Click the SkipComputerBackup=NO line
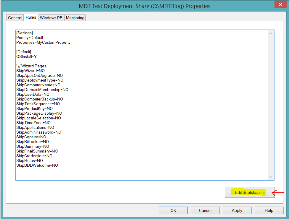Viewport: 289px width, 219px height. point(40,99)
